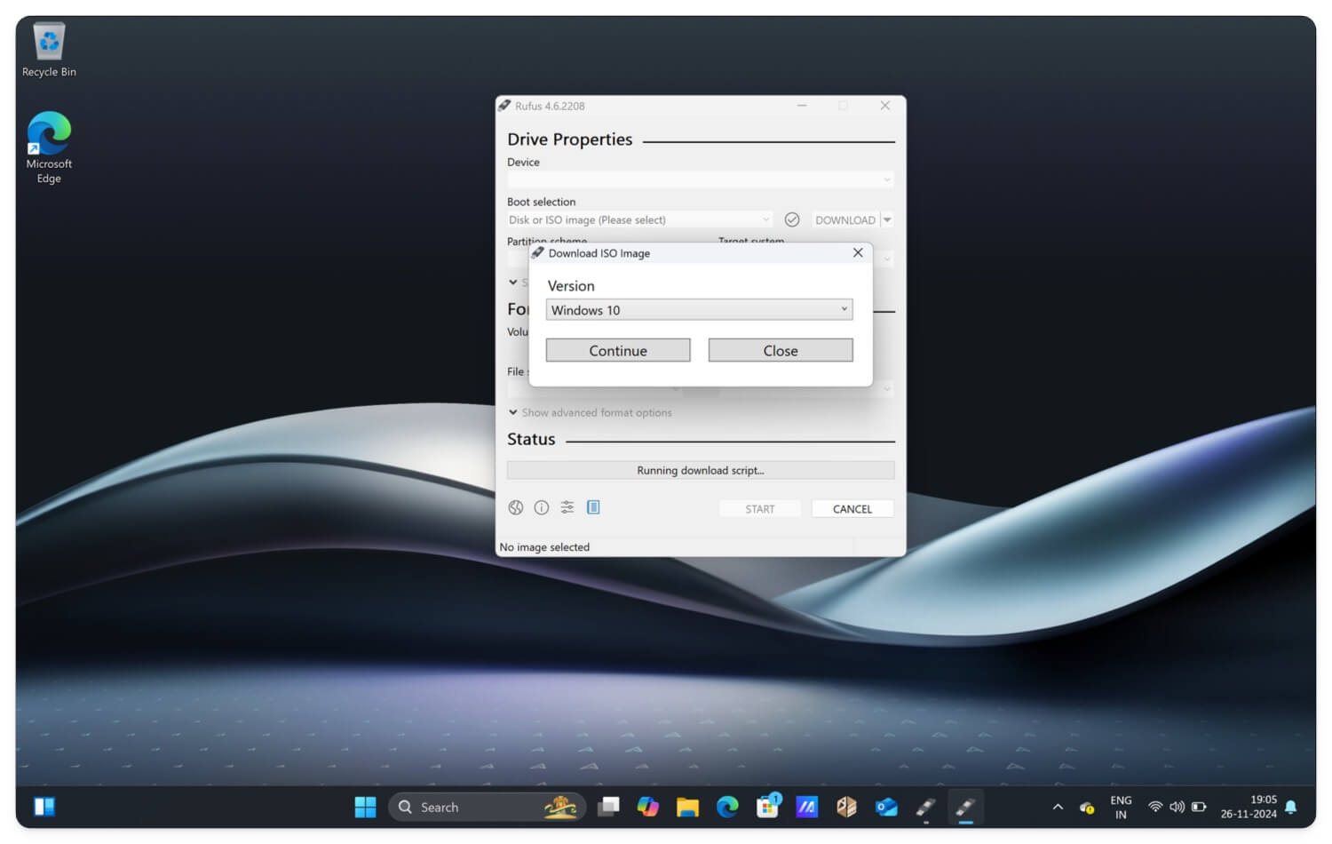Click the Rufus language globe icon
This screenshot has width=1332, height=844.
pyautogui.click(x=516, y=507)
